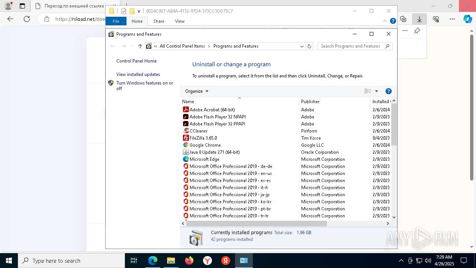Open Turn Windows features on or off

pyautogui.click(x=145, y=86)
